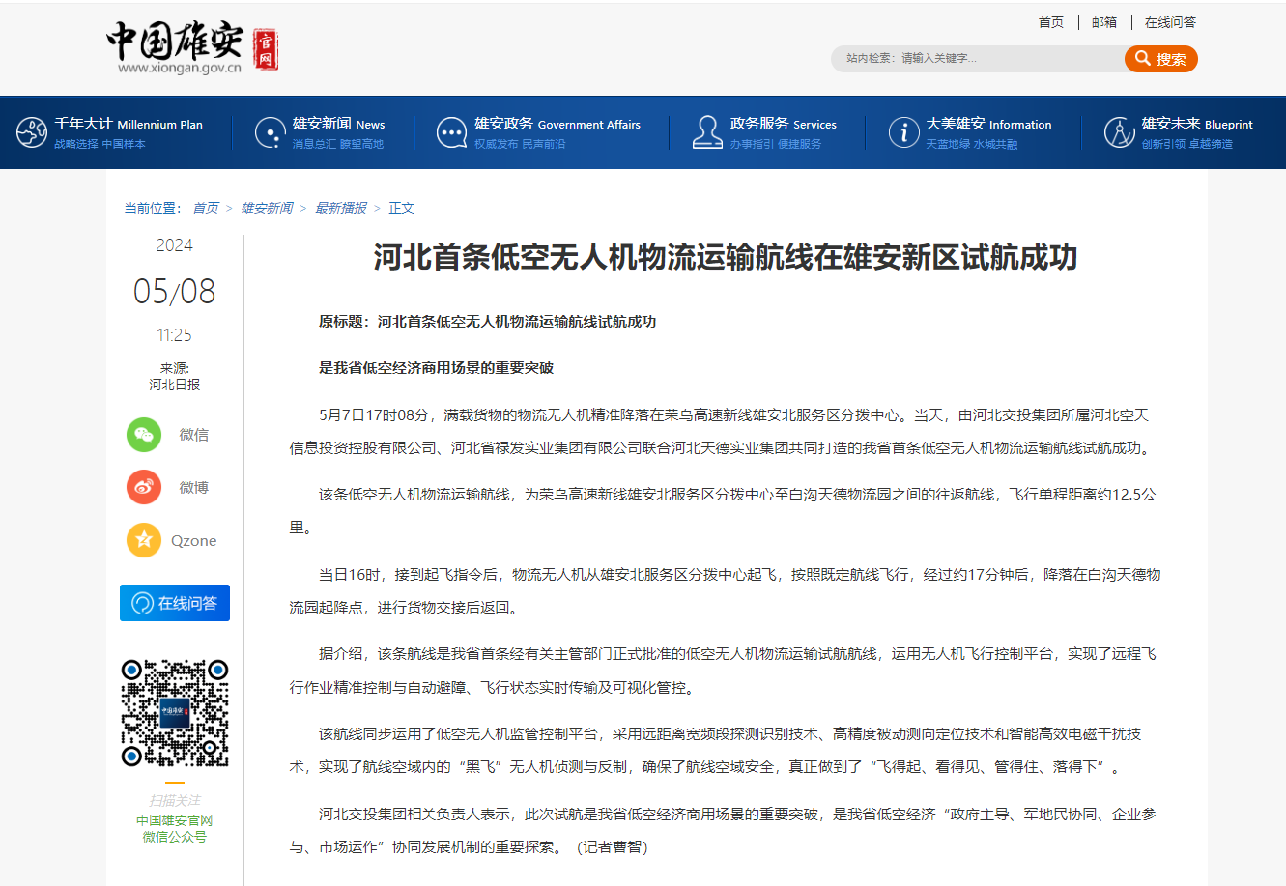Click the Services person icon

coord(707,132)
